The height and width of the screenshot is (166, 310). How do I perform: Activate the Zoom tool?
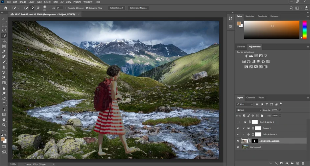click(x=4, y=125)
